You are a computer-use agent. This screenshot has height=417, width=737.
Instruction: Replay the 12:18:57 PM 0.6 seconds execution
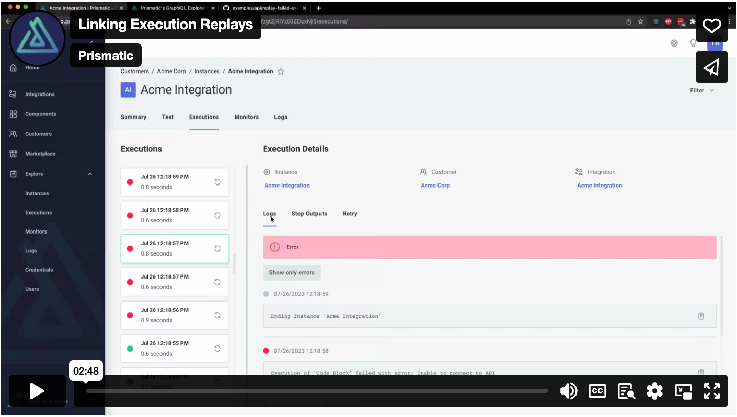(217, 282)
